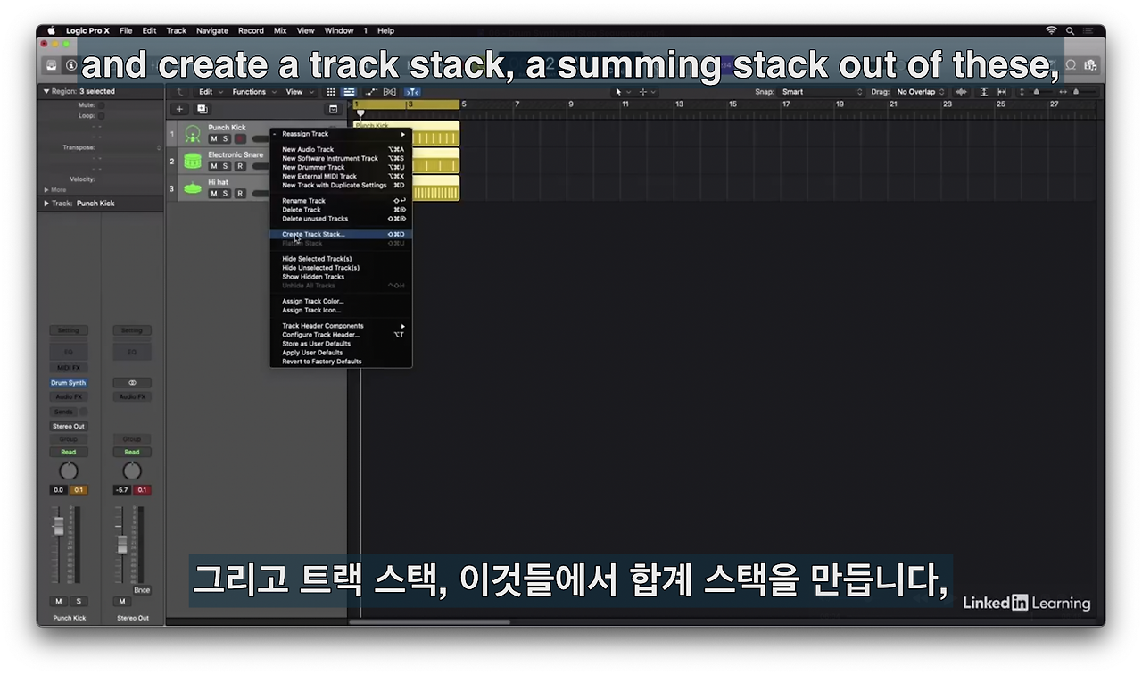Mute the Punch Kick track
The height and width of the screenshot is (675, 1142).
214,138
